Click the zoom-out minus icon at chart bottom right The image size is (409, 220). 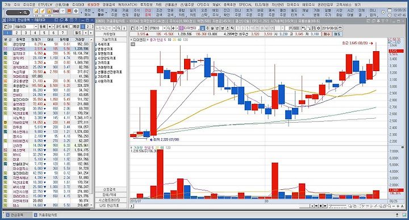tap(394, 206)
